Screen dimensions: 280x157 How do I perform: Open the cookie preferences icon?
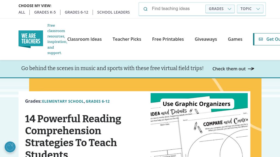point(10,147)
